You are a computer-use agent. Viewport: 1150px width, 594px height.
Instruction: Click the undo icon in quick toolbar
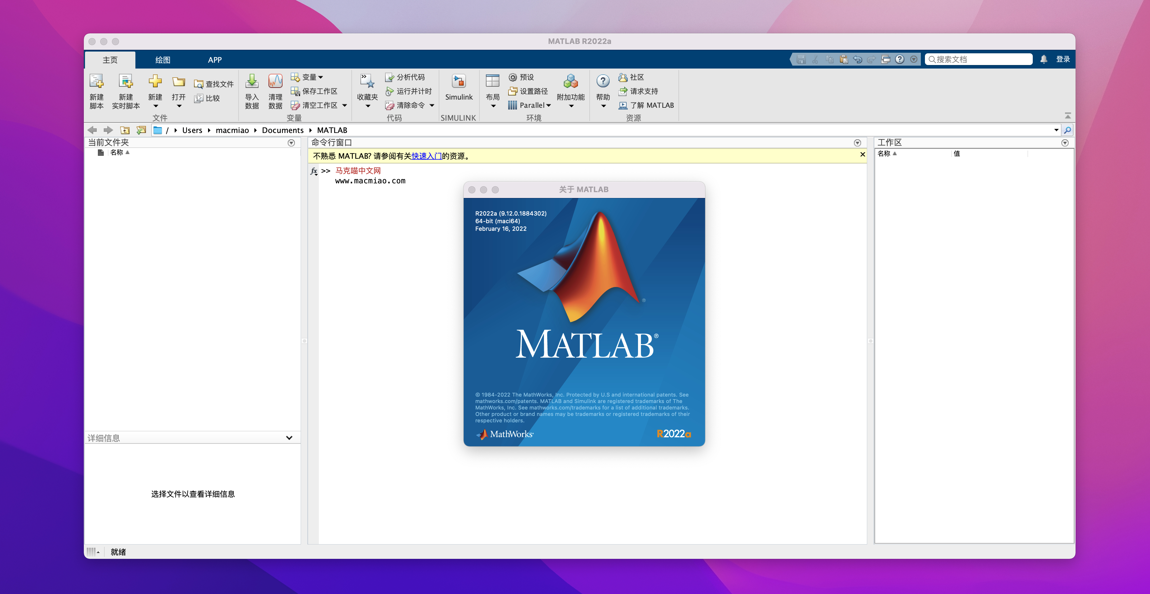point(858,59)
